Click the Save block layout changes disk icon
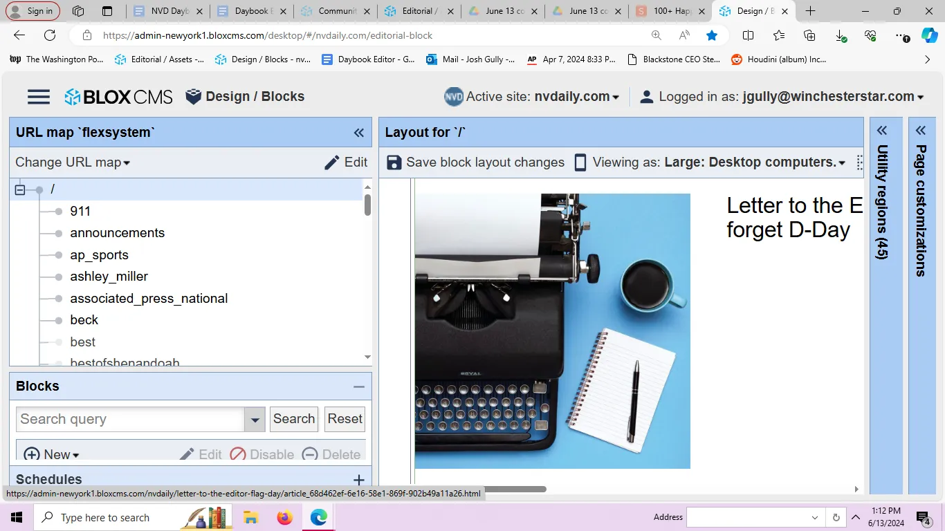The image size is (945, 531). tap(394, 162)
